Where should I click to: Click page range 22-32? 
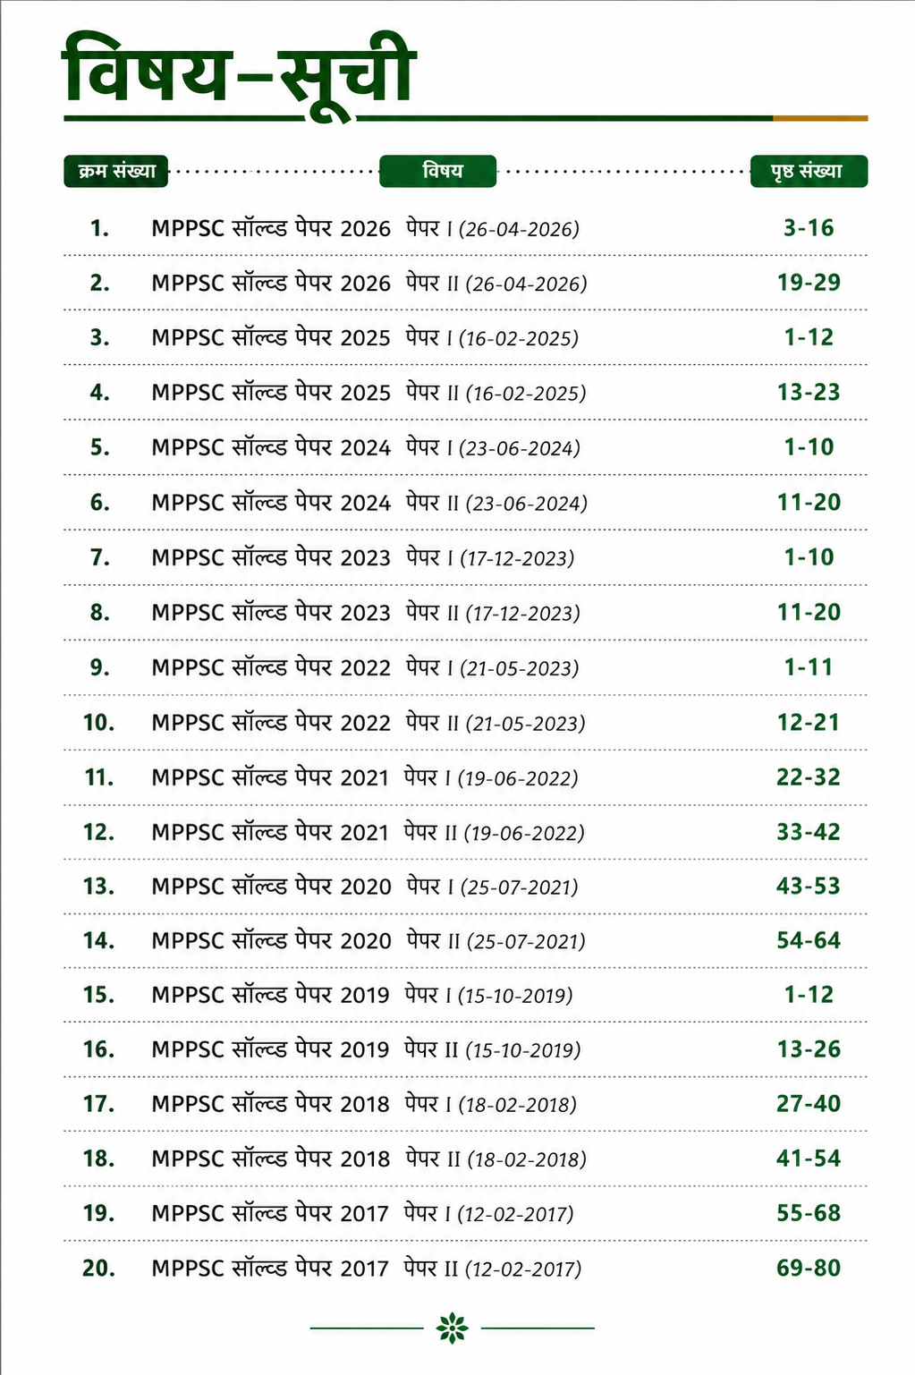[x=809, y=777]
